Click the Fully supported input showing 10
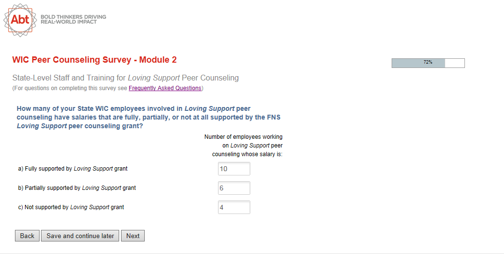This screenshot has height=254, width=504. click(234, 169)
